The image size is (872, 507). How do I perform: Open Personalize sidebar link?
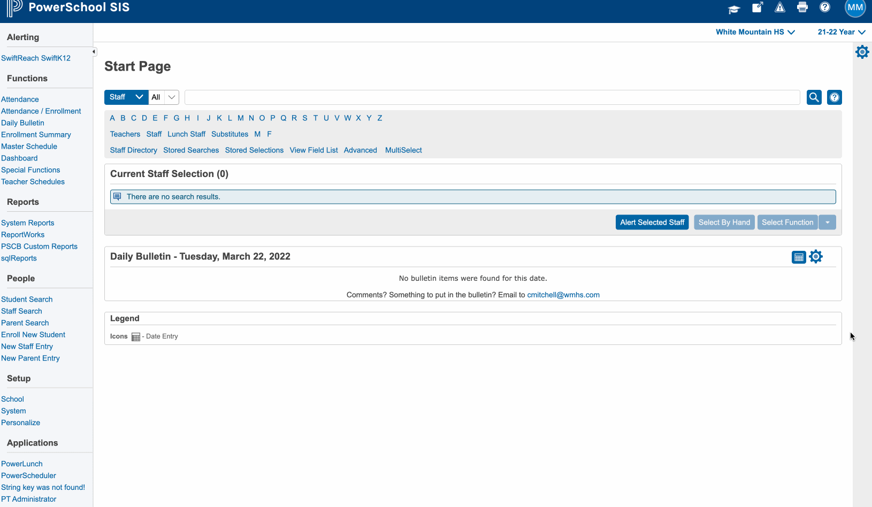[x=20, y=423]
